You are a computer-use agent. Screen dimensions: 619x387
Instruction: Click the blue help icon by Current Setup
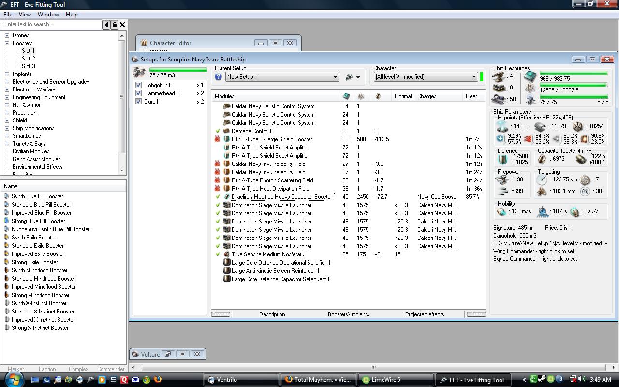219,77
